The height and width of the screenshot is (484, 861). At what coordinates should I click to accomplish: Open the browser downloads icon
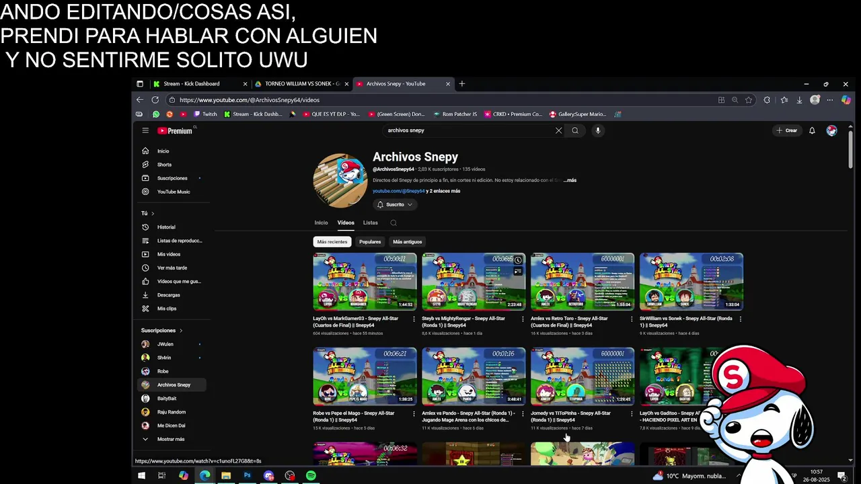pos(799,100)
